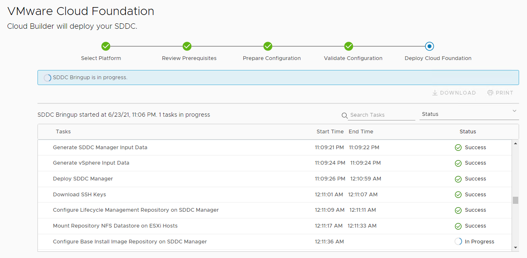Click the 12:10:59 AM end time
The height and width of the screenshot is (258, 527).
click(366, 179)
